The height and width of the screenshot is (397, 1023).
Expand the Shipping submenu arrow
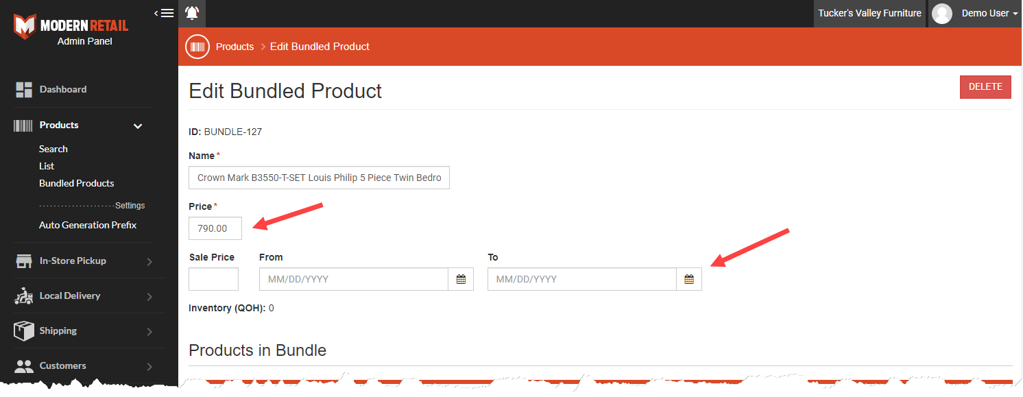pos(149,332)
